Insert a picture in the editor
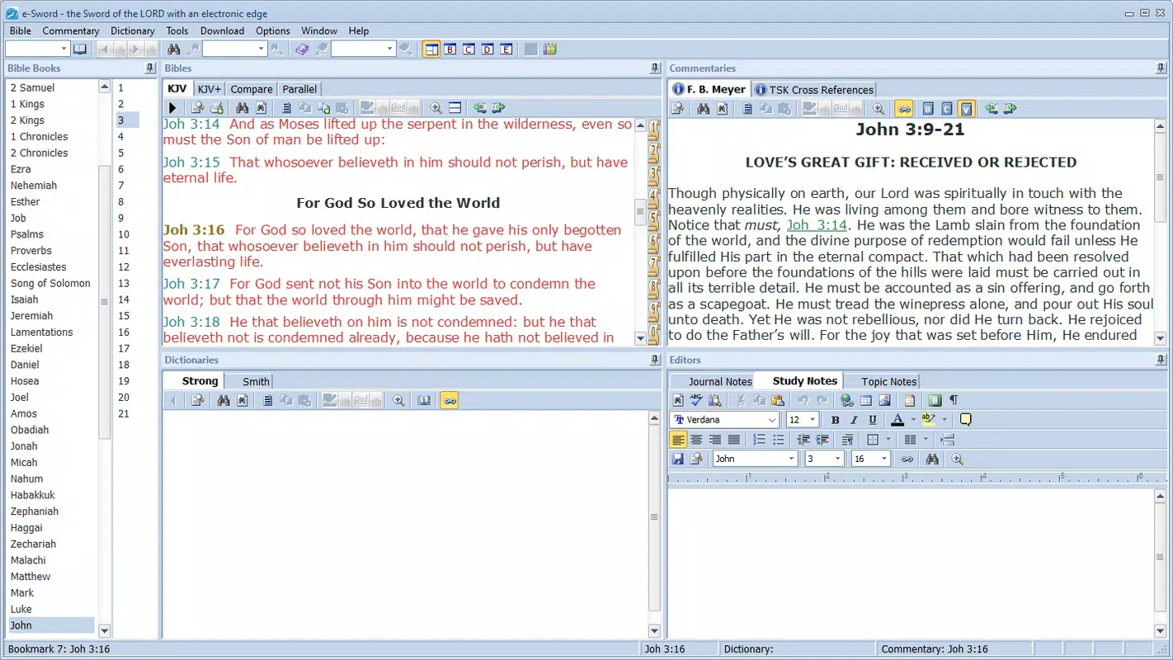The image size is (1173, 660). click(x=884, y=400)
